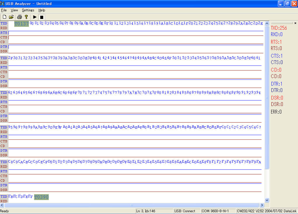Stop capture with the Stop button
The height and width of the screenshot is (214, 298).
[x=42, y=17]
